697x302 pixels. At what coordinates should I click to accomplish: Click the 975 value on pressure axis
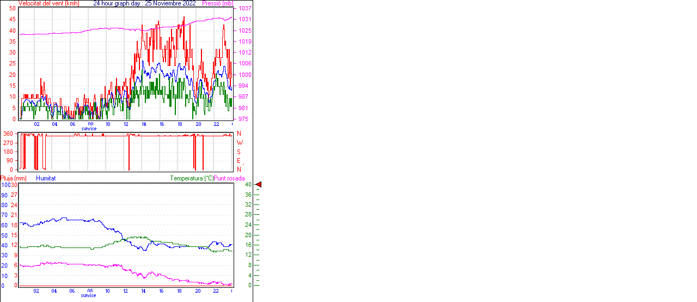243,119
